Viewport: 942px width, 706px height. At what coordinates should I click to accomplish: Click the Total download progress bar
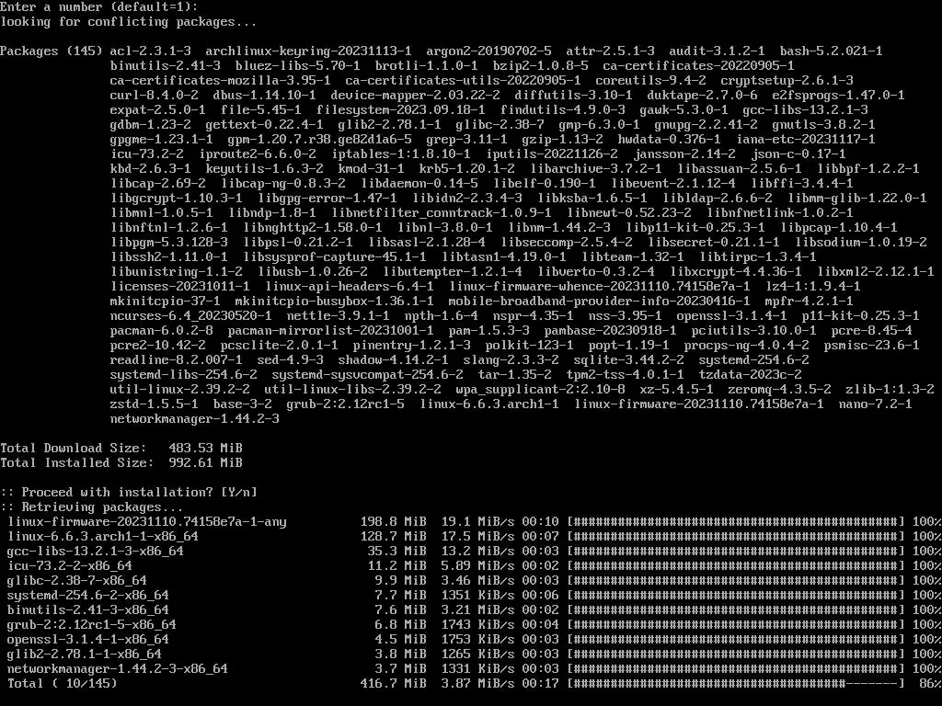(x=736, y=683)
